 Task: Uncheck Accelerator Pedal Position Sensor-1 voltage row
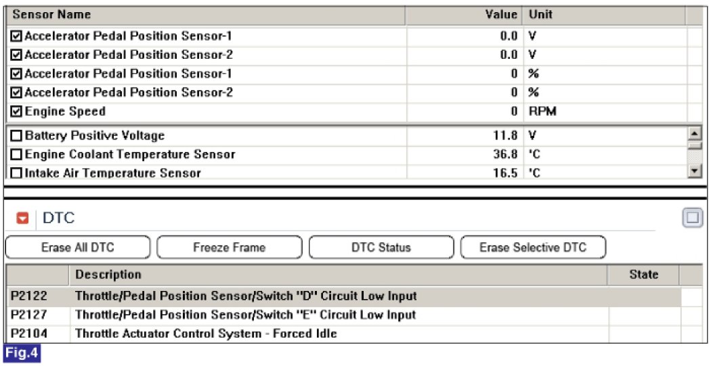click(x=16, y=36)
